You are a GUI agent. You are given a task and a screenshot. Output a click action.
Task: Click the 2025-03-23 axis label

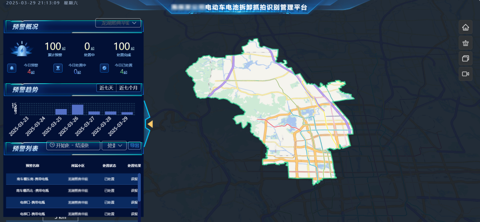[x=19, y=125]
